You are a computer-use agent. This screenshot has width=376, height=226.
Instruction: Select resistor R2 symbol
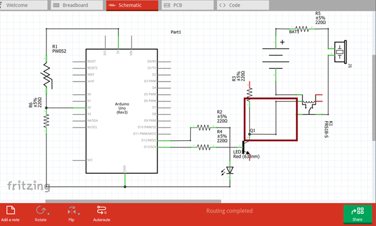[x=203, y=128]
